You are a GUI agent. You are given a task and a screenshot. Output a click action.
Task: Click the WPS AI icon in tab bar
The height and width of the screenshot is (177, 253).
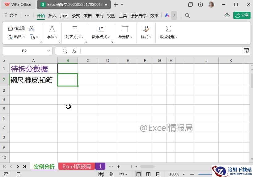[167, 15]
